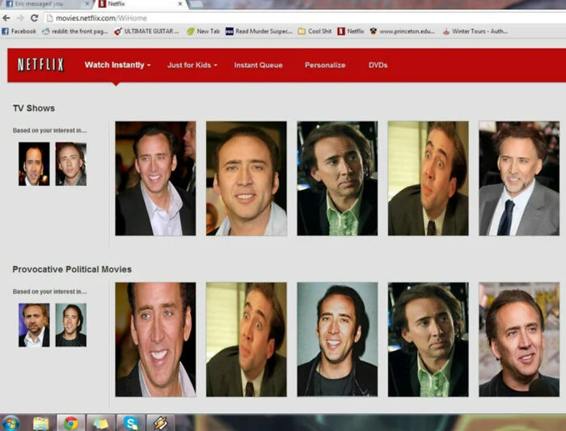The height and width of the screenshot is (431, 566).
Task: Click the browser back arrow
Action: (x=6, y=18)
